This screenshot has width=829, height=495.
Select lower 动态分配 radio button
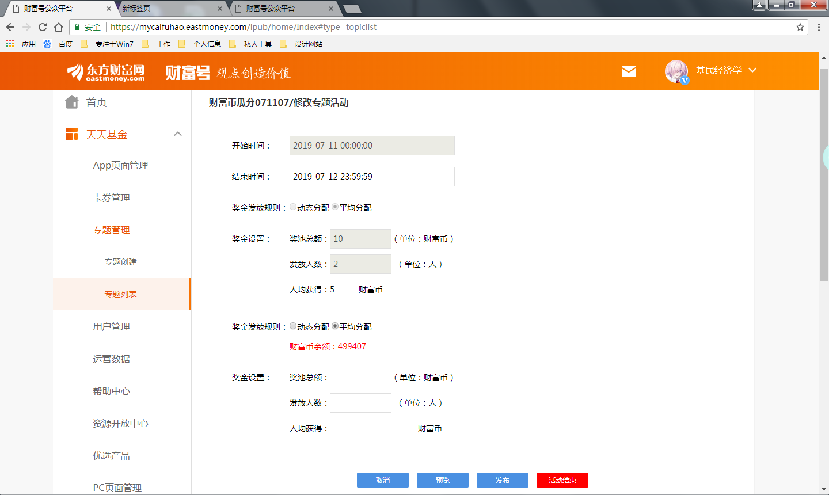pyautogui.click(x=293, y=326)
